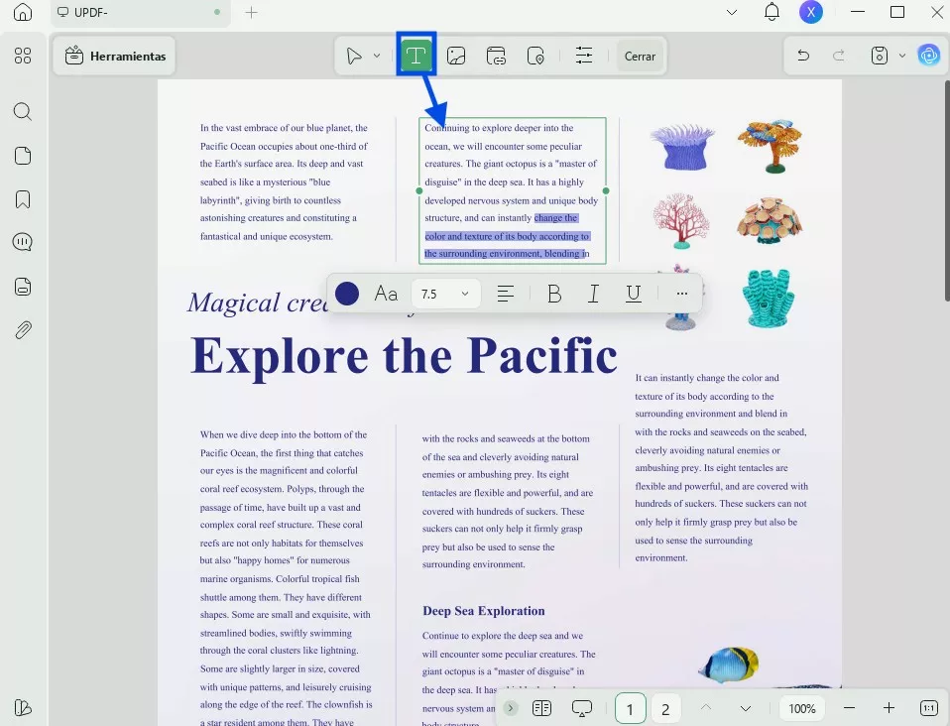This screenshot has width=950, height=726.
Task: Open text alignment options
Action: [506, 294]
